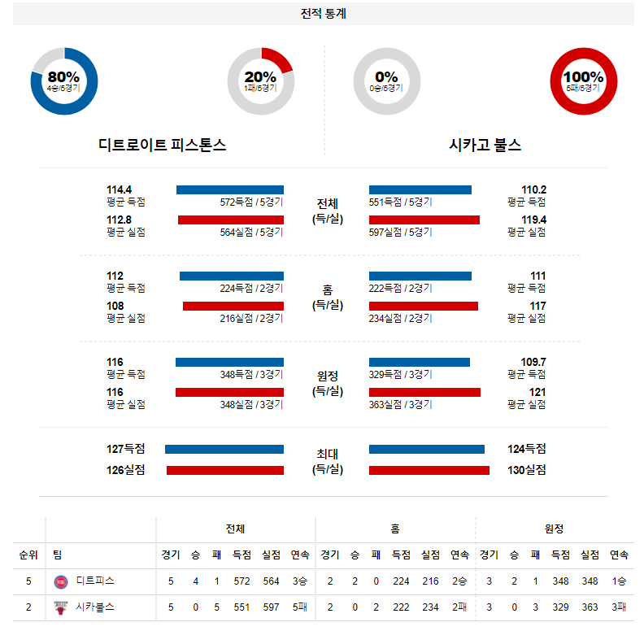Click Detroit's blue 127득점 max bar
Image resolution: width=644 pixels, height=631 pixels.
point(224,450)
